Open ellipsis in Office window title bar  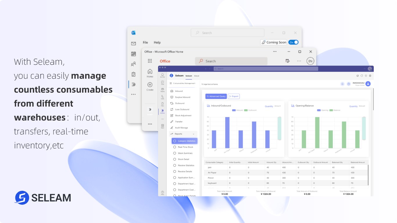click(x=275, y=51)
